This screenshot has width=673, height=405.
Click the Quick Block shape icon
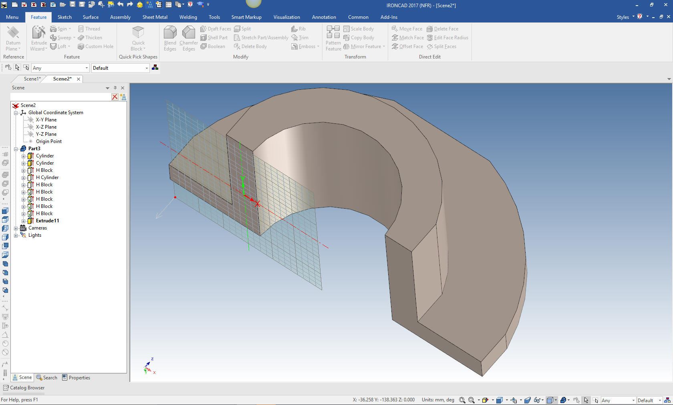pyautogui.click(x=138, y=33)
